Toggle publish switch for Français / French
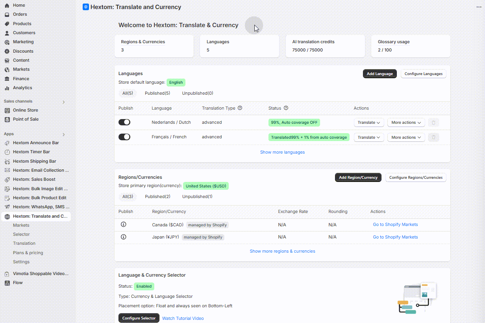The height and width of the screenshot is (323, 485). point(124,137)
